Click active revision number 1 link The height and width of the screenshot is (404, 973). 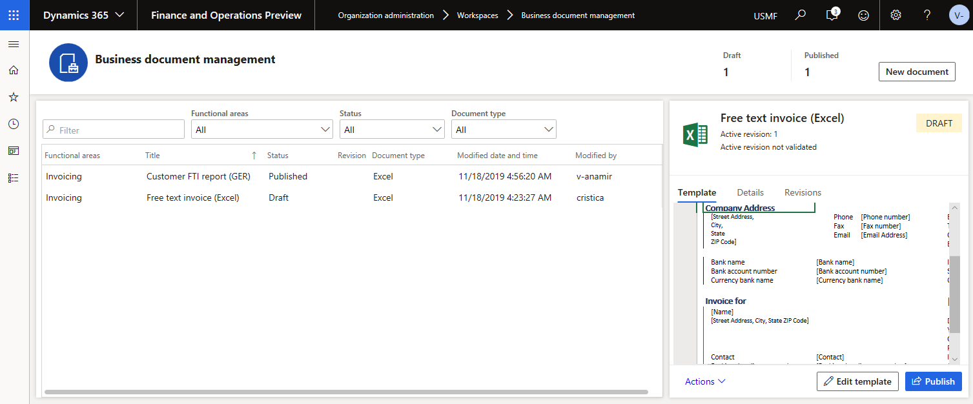tap(775, 134)
